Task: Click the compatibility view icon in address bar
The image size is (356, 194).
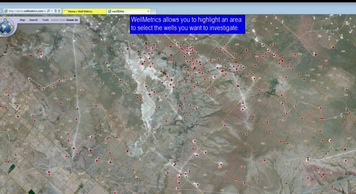Action: [56, 11]
